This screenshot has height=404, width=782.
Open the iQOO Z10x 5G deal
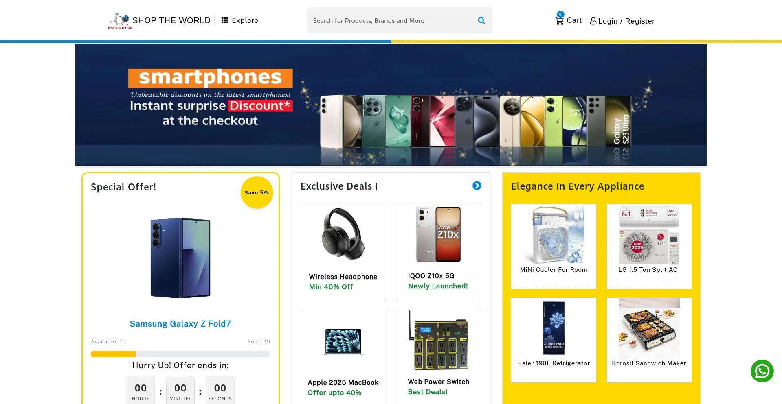click(x=438, y=253)
